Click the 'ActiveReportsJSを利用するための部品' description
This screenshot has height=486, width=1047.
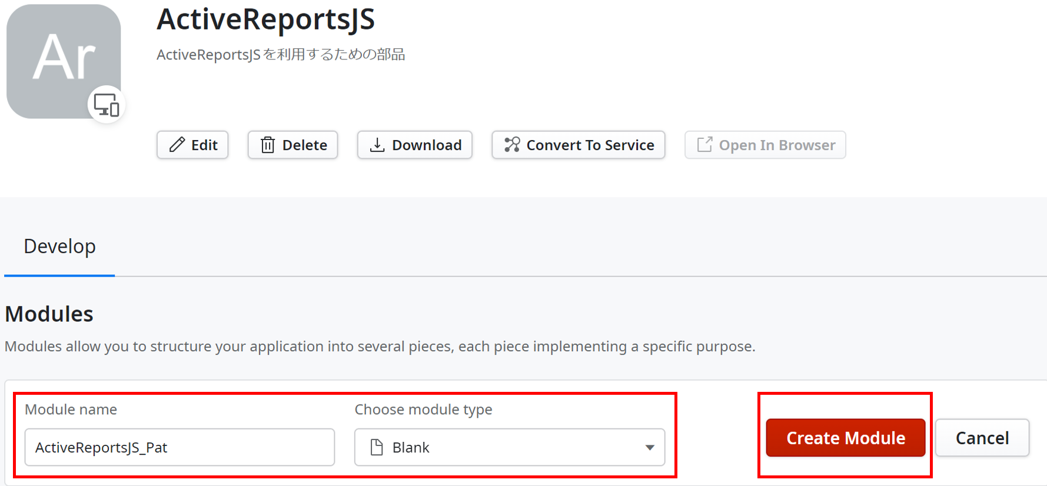coord(281,55)
